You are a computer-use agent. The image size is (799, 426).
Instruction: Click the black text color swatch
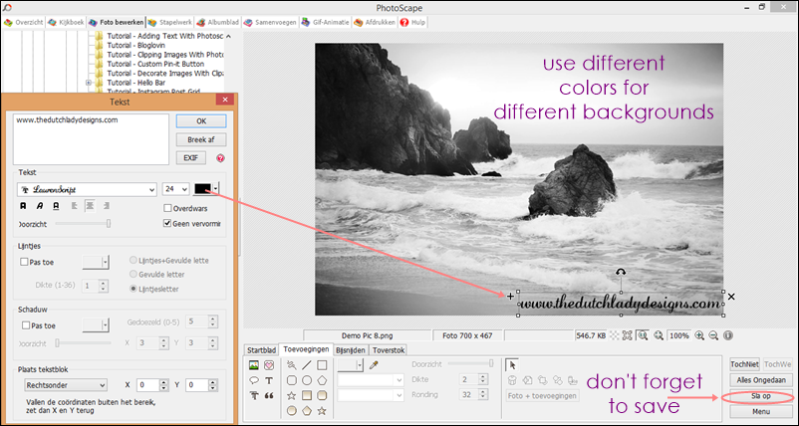click(203, 188)
